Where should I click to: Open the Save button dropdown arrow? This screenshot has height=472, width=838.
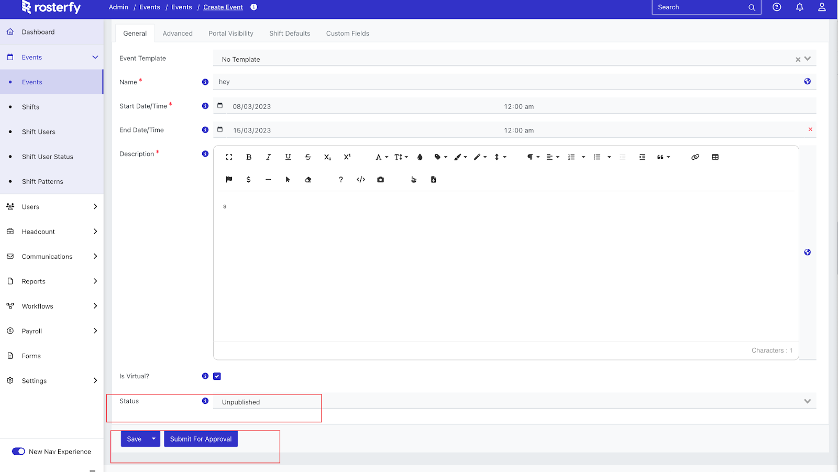tap(153, 439)
